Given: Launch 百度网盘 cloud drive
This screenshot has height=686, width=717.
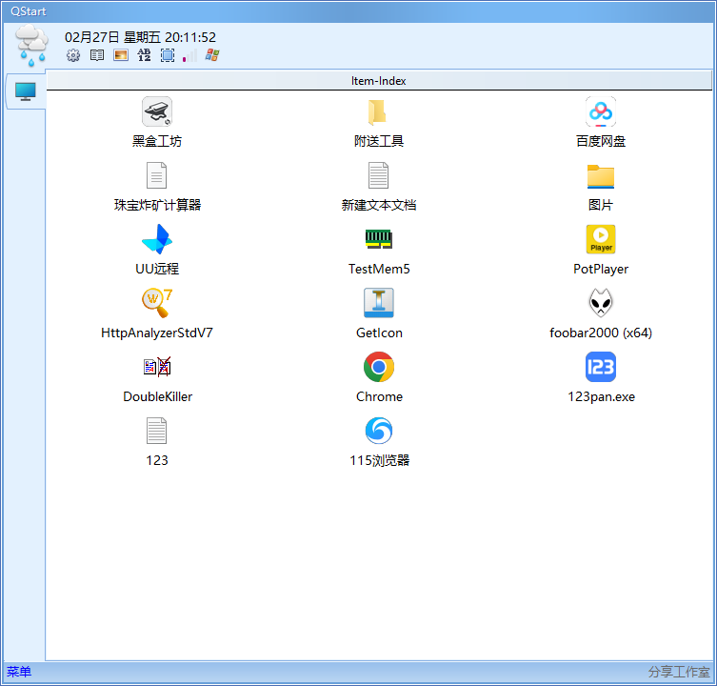Looking at the screenshot, I should pos(601,122).
